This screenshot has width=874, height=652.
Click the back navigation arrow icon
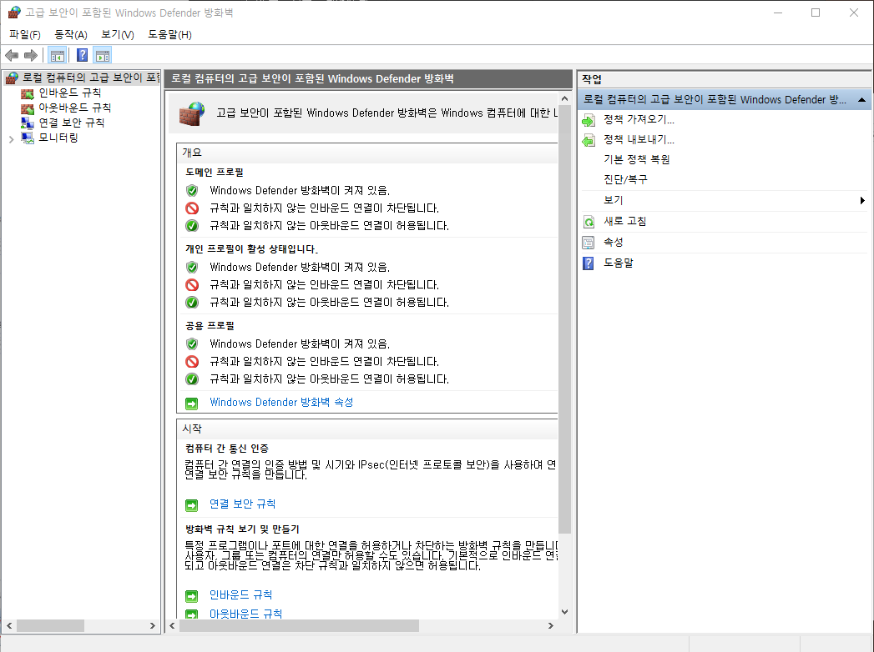coord(11,54)
